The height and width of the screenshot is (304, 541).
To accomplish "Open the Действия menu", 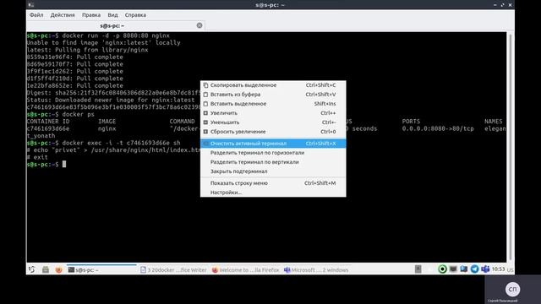I will [x=63, y=15].
